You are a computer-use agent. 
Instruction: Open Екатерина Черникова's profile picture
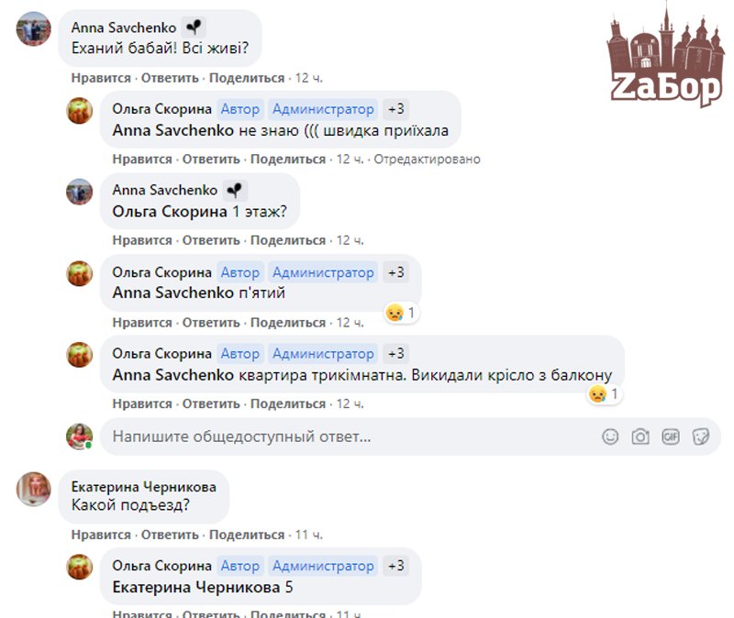[33, 490]
